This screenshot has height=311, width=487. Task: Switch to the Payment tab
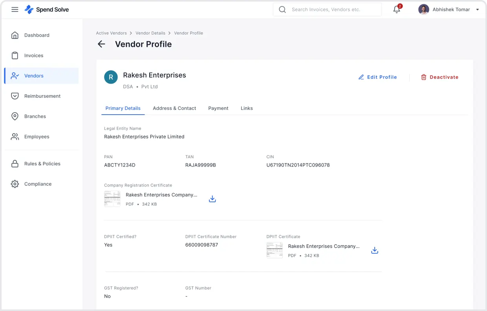(x=218, y=108)
